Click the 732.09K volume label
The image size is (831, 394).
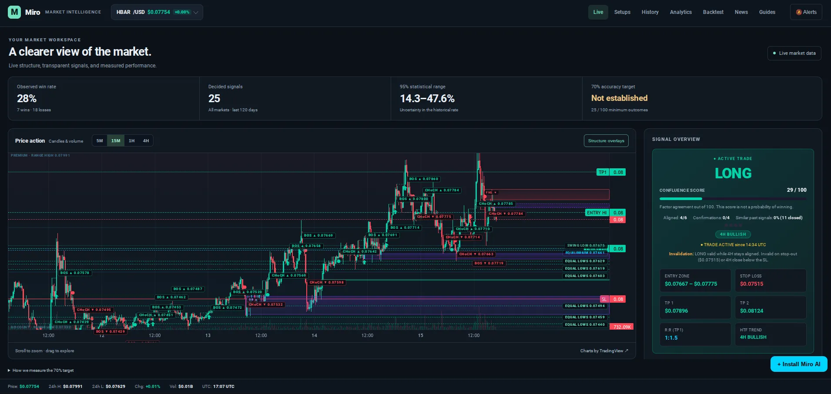[x=621, y=327]
